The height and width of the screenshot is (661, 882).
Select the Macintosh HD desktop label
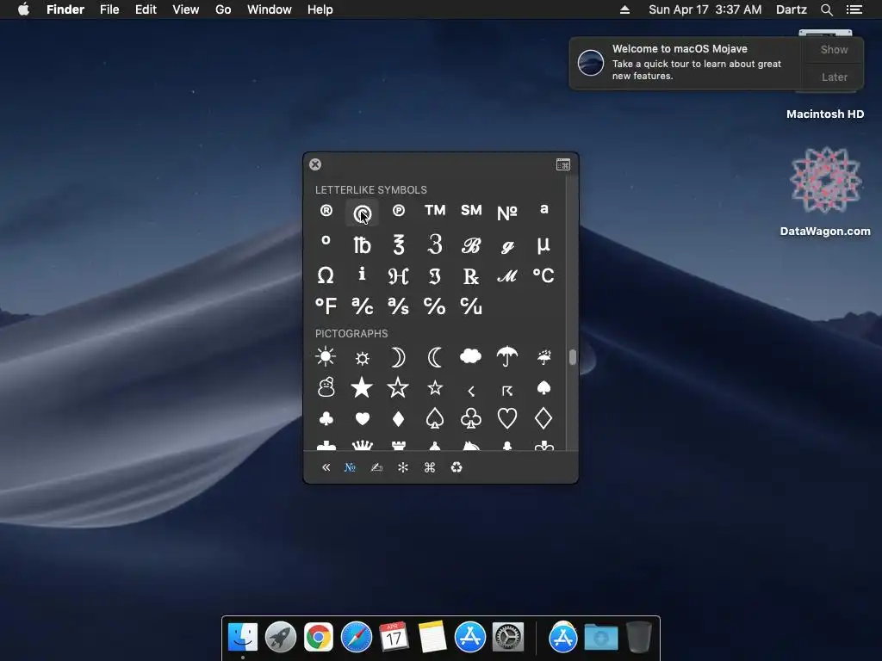pyautogui.click(x=824, y=114)
